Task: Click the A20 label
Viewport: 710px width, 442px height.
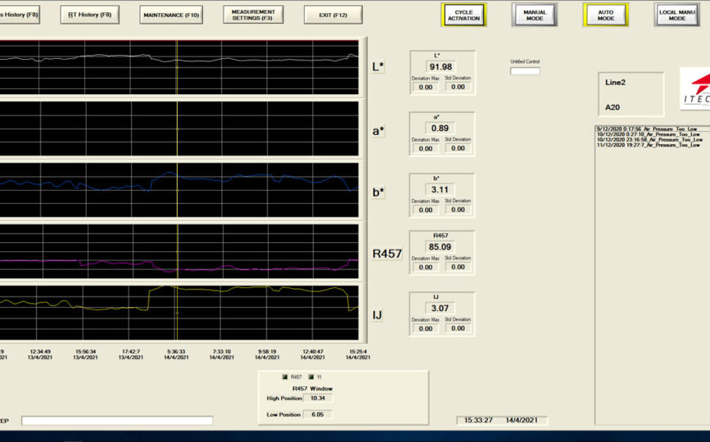Action: [x=613, y=107]
